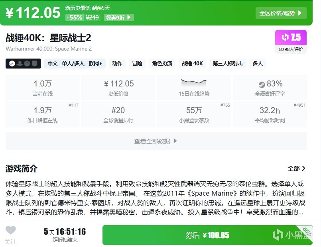Click the 1.0万 当前在线 stat cell
321x247 pixels.
coord(43,88)
